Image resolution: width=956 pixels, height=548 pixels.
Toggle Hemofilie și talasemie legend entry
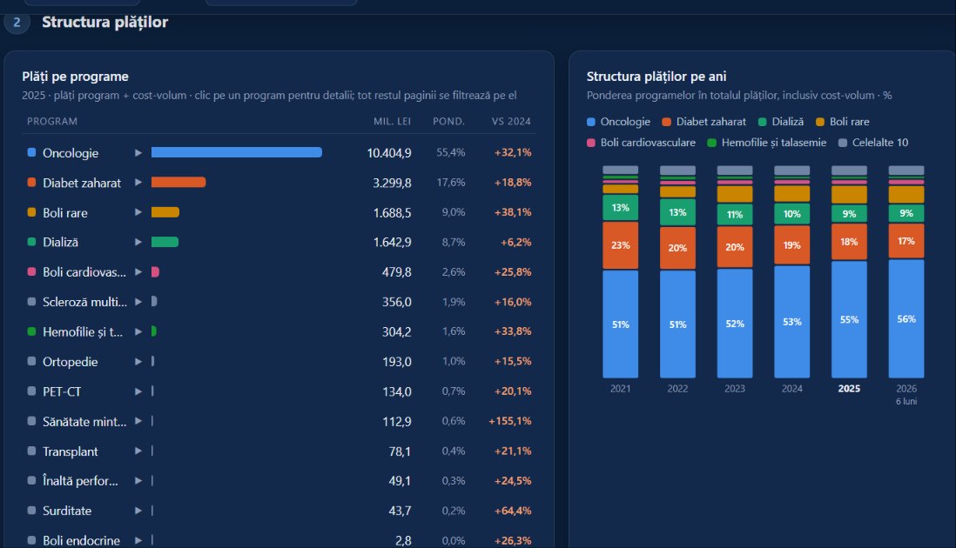point(767,143)
